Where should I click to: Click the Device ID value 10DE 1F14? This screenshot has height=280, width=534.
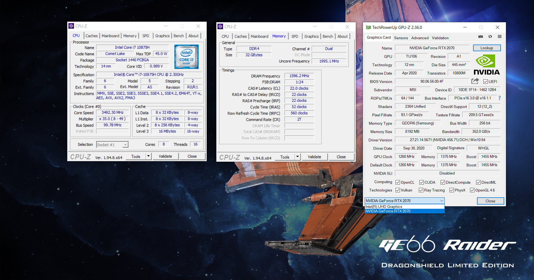tap(477, 90)
